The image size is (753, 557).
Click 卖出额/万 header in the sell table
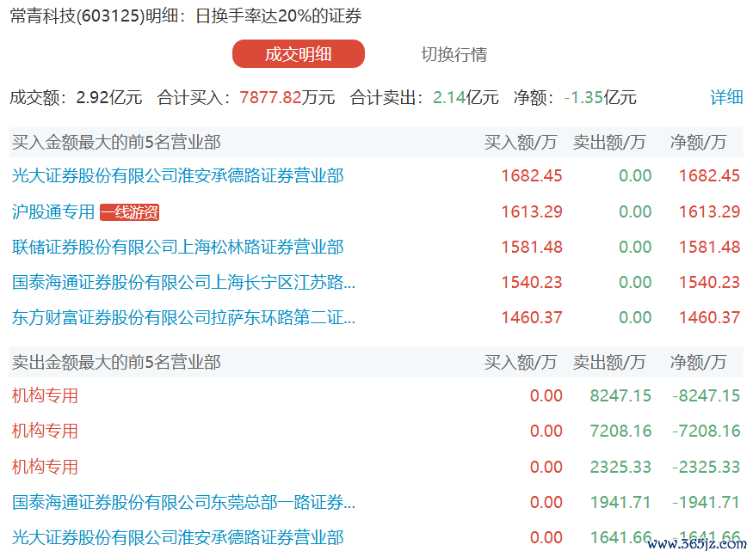click(609, 362)
